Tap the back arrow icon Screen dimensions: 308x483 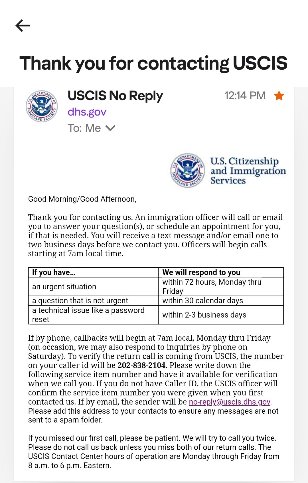tap(23, 26)
